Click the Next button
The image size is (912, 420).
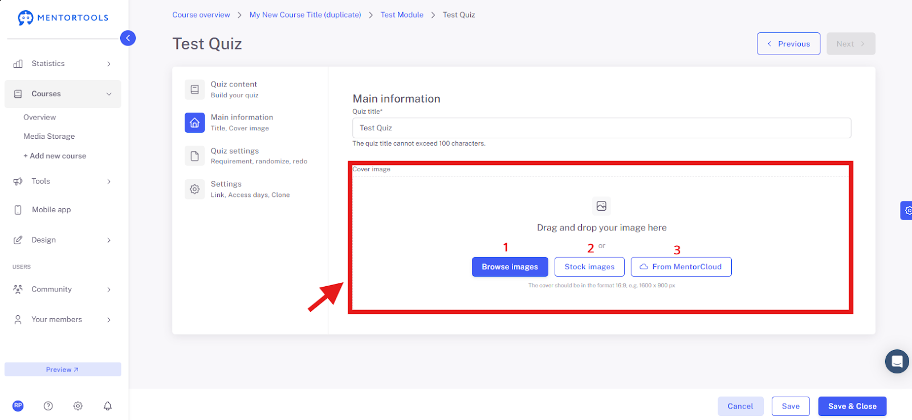(850, 44)
